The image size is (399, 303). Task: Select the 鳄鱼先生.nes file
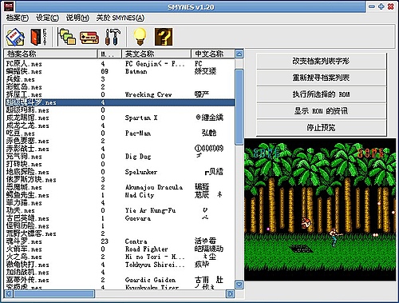click(28, 195)
